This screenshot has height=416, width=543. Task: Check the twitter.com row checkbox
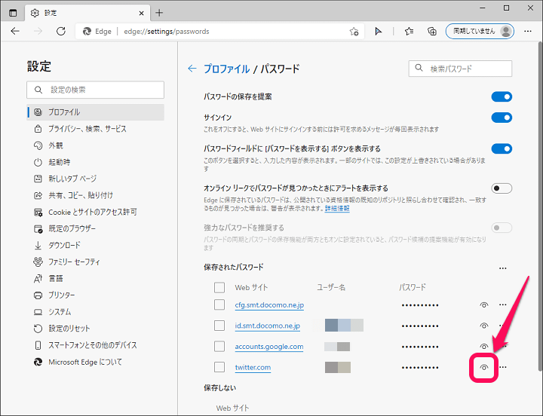pos(219,367)
